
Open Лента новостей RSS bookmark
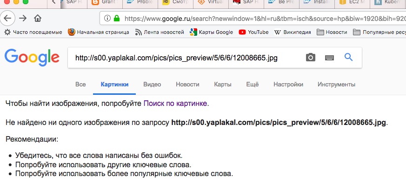160,33
